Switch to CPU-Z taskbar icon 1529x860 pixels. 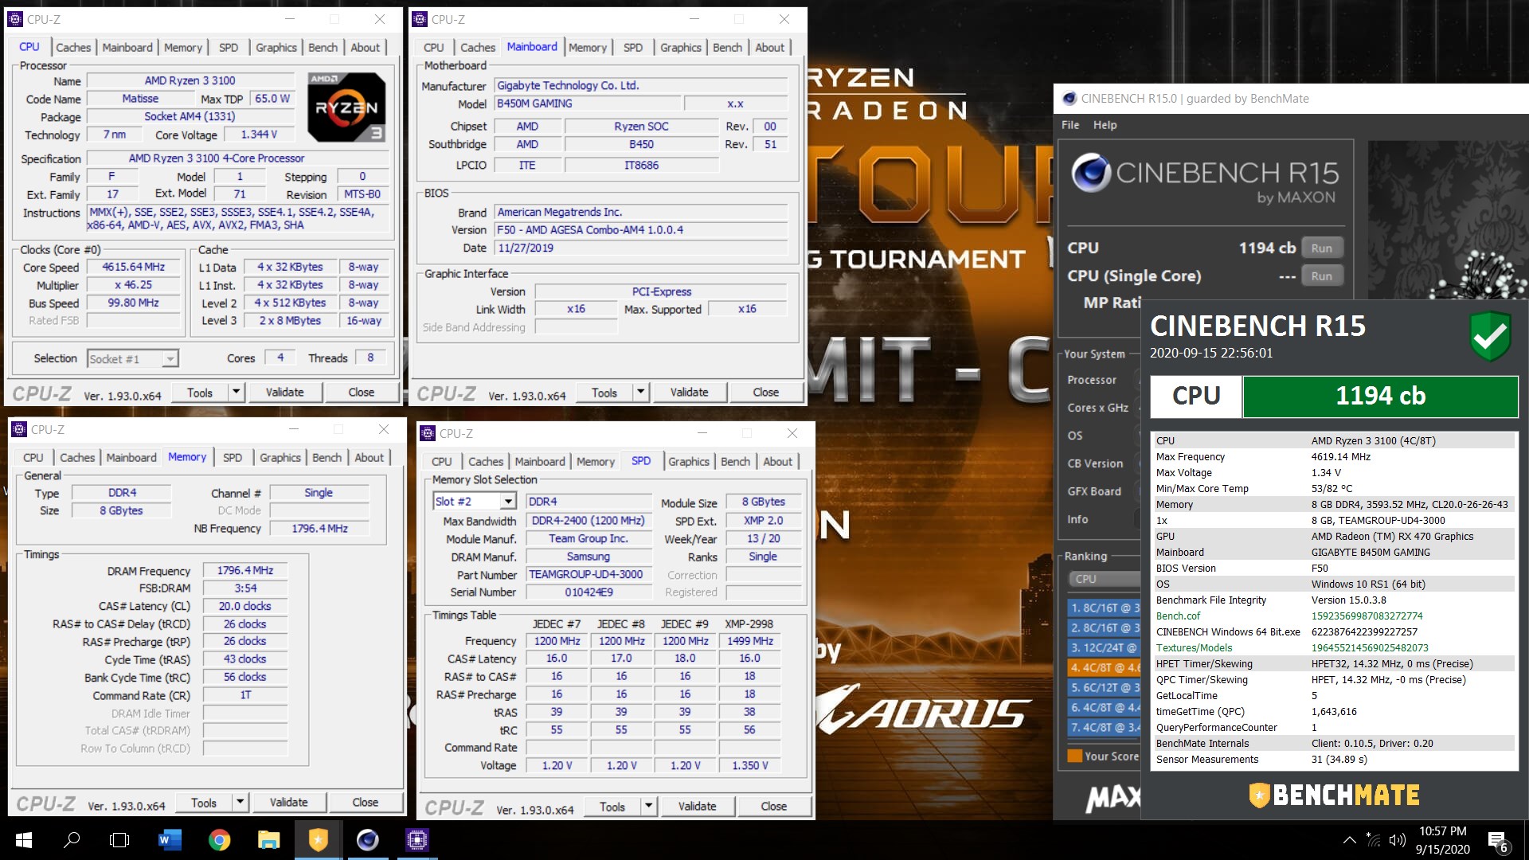click(416, 840)
